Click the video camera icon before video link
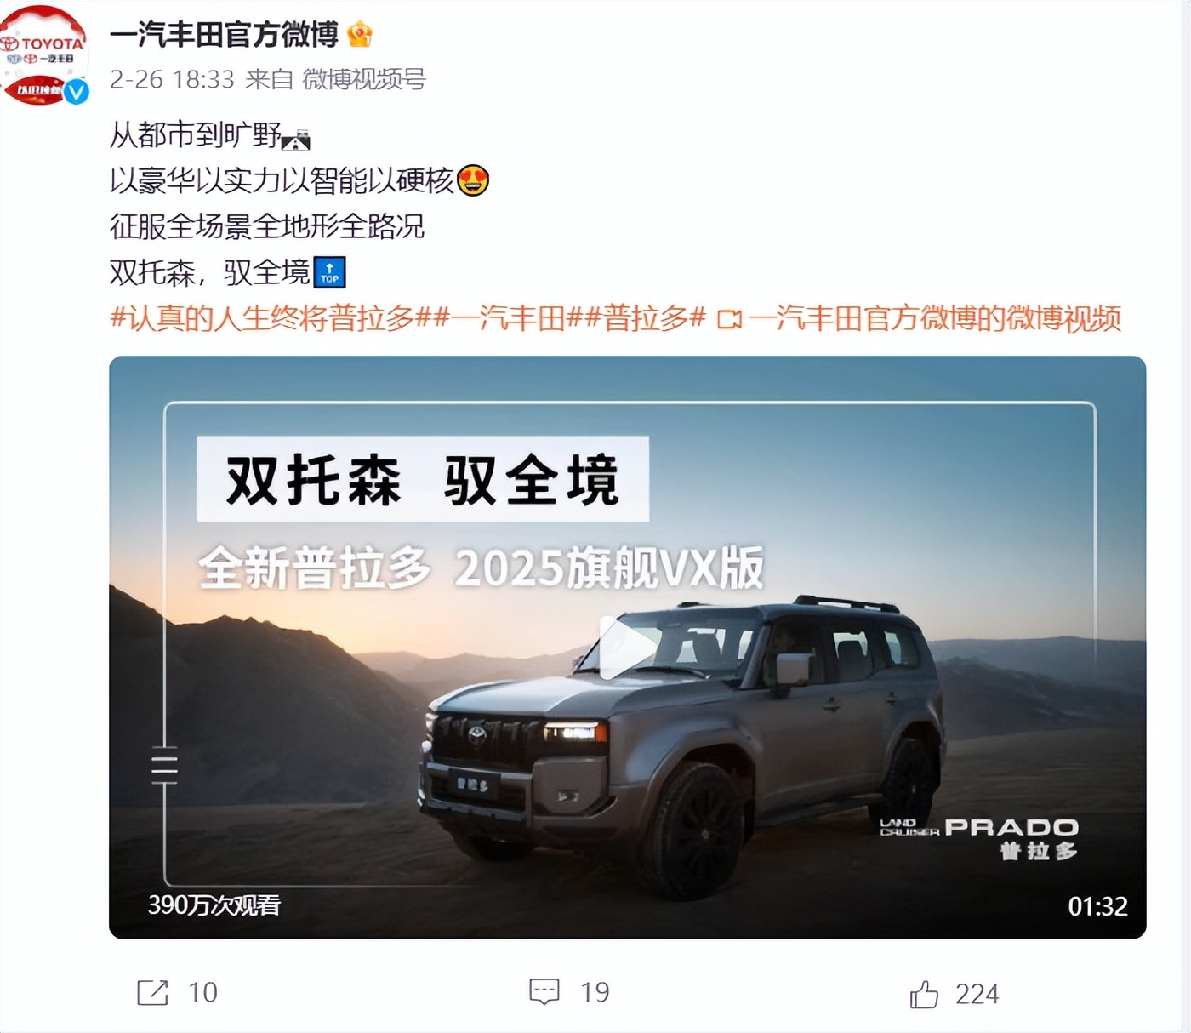The width and height of the screenshot is (1191, 1033). (x=730, y=319)
